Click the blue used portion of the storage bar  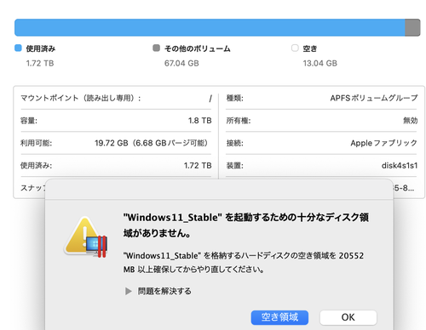point(210,27)
